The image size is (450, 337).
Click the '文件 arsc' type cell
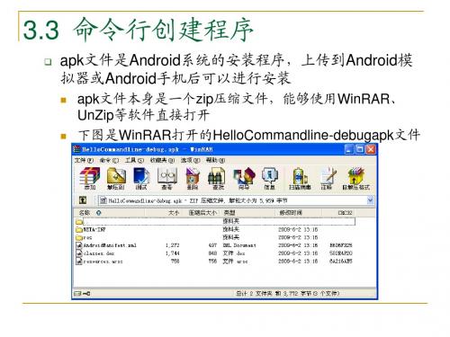(235, 262)
